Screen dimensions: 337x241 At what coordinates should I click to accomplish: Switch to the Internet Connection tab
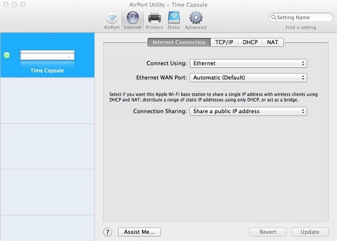(x=179, y=42)
